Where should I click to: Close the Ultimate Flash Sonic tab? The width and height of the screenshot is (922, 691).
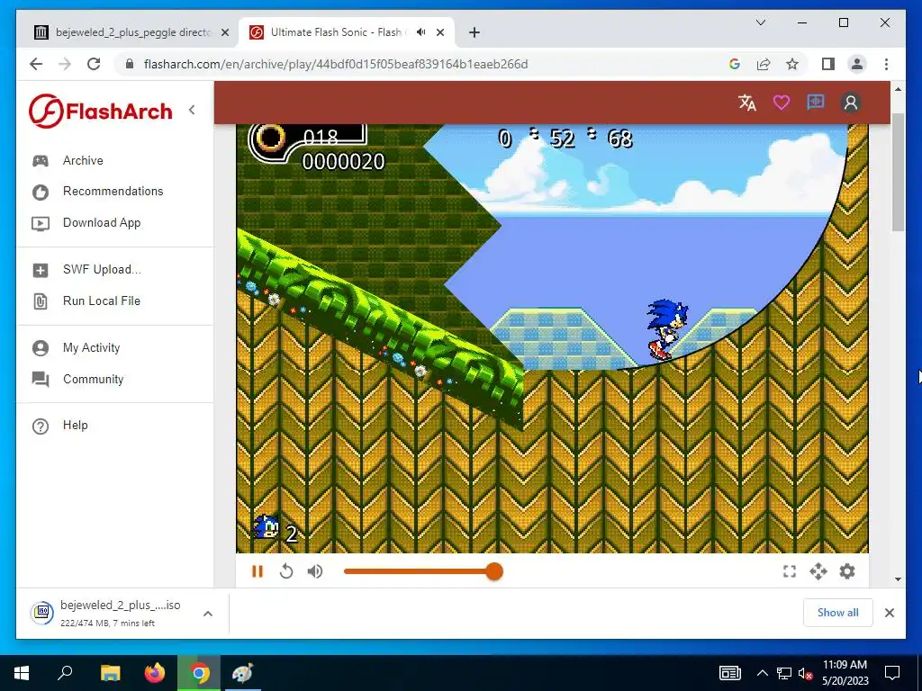click(x=440, y=33)
